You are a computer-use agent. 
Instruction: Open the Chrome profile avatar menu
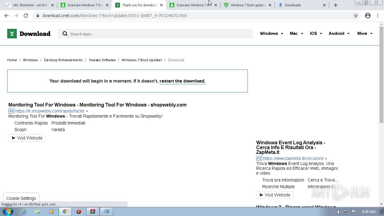(x=368, y=16)
